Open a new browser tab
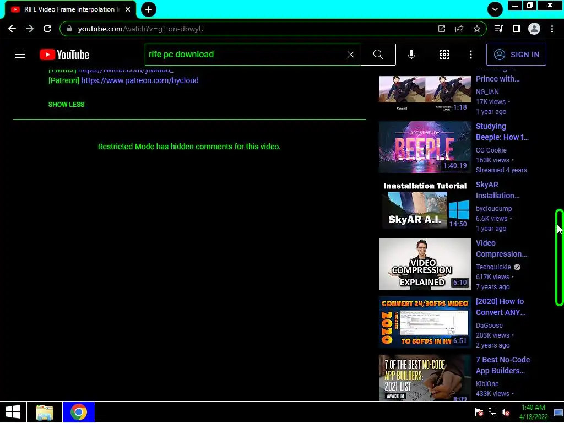The width and height of the screenshot is (564, 423). click(x=149, y=9)
